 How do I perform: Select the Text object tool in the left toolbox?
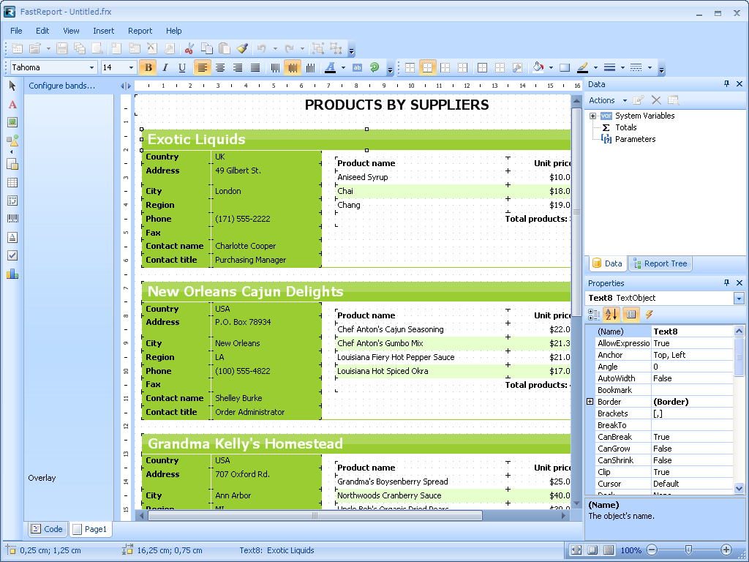[x=12, y=105]
